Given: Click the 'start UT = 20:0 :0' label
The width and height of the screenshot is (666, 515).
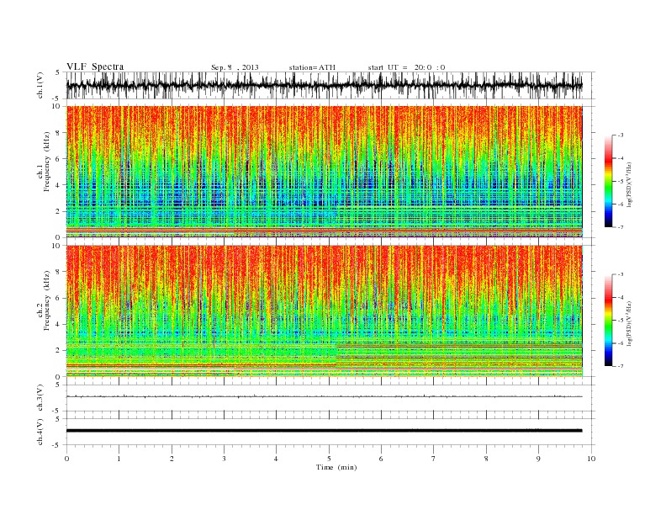Looking at the screenshot, I should pos(406,67).
